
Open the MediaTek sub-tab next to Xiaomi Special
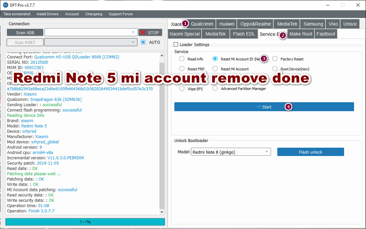pyautogui.click(x=216, y=34)
